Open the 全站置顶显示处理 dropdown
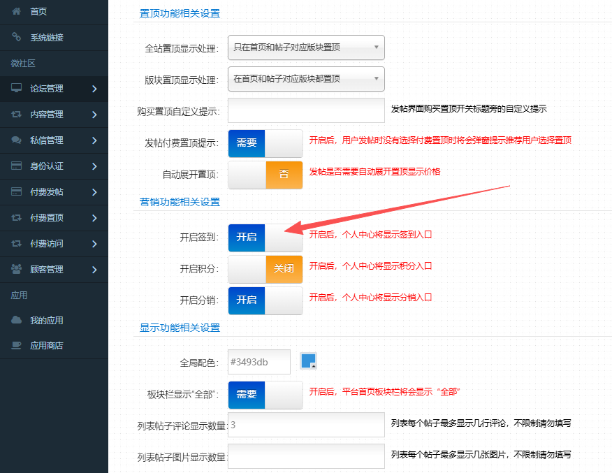The width and height of the screenshot is (612, 473). pyautogui.click(x=306, y=48)
